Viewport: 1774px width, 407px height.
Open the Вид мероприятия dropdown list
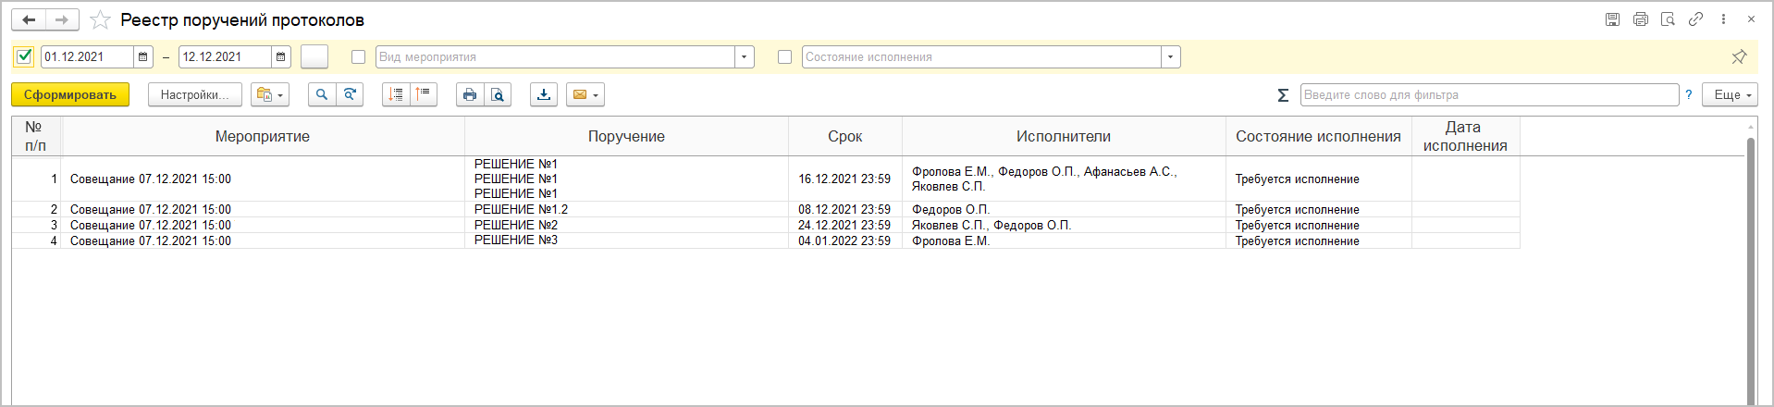(745, 57)
